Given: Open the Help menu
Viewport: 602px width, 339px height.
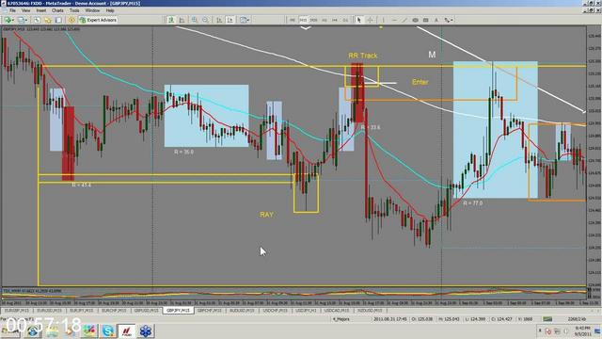Looking at the screenshot, I should pyautogui.click(x=110, y=10).
